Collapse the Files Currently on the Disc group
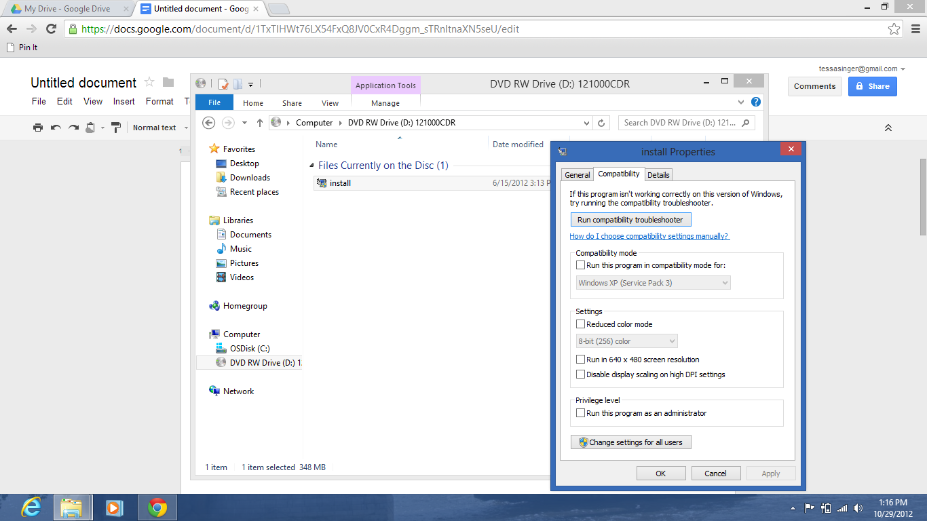 [x=311, y=166]
